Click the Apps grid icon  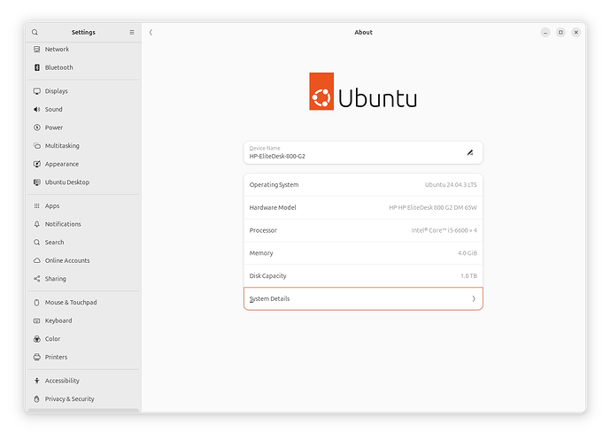click(x=36, y=205)
